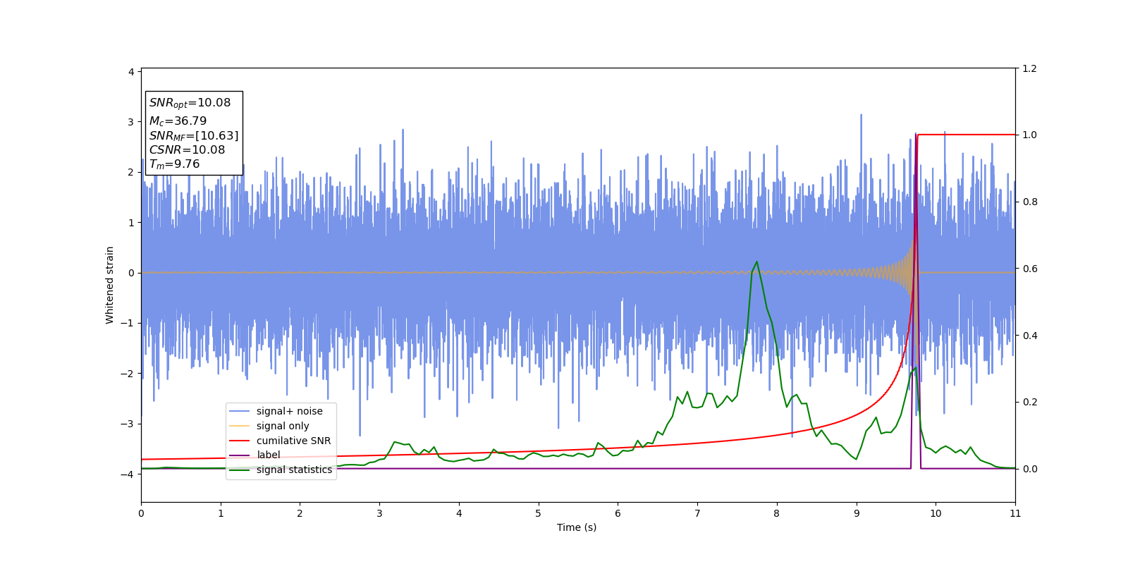This screenshot has width=1128, height=564.
Task: Click the green line swatch for signal statistics
Action: [x=240, y=470]
